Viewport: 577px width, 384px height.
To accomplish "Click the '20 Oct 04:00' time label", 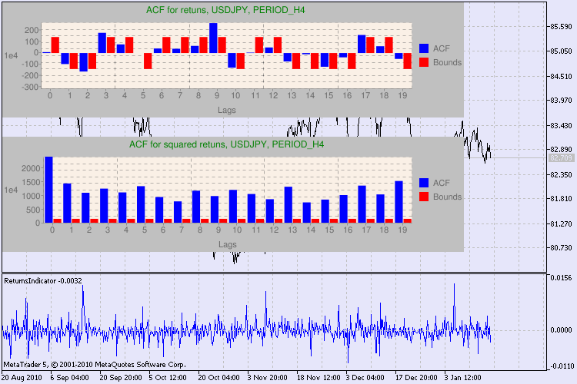I will click(x=219, y=378).
